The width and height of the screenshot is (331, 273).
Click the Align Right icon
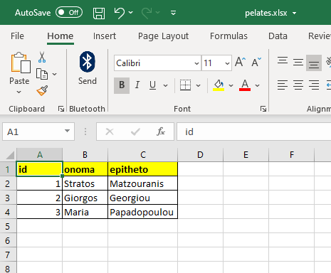[x=314, y=85]
